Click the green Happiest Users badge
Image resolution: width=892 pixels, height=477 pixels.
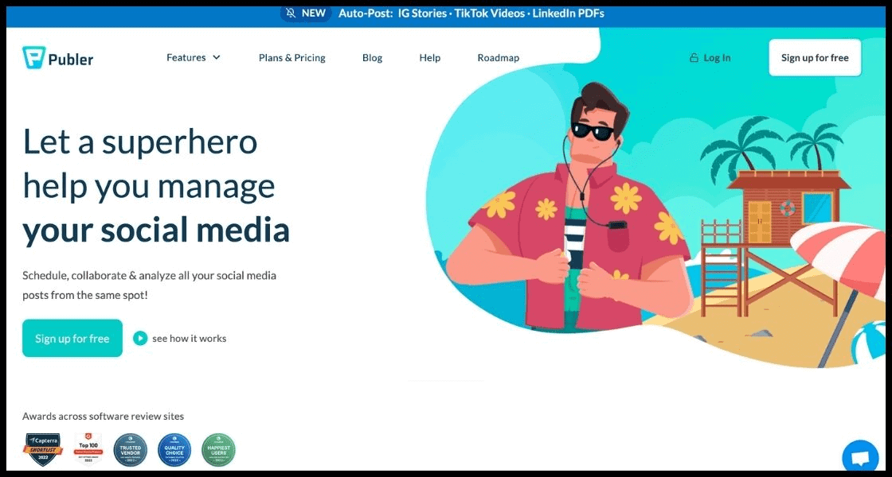218,449
